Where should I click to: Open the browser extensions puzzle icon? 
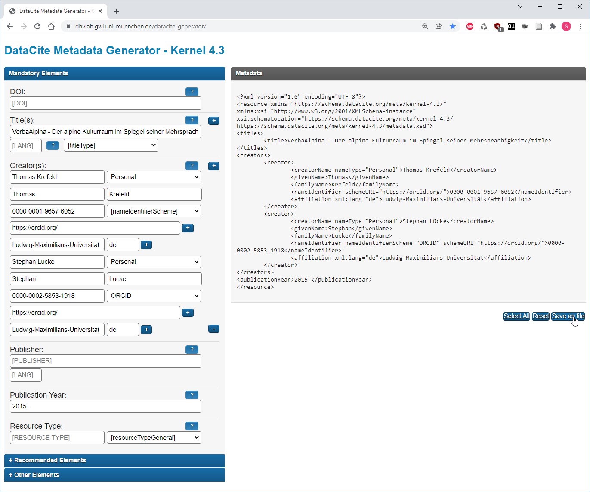click(553, 26)
